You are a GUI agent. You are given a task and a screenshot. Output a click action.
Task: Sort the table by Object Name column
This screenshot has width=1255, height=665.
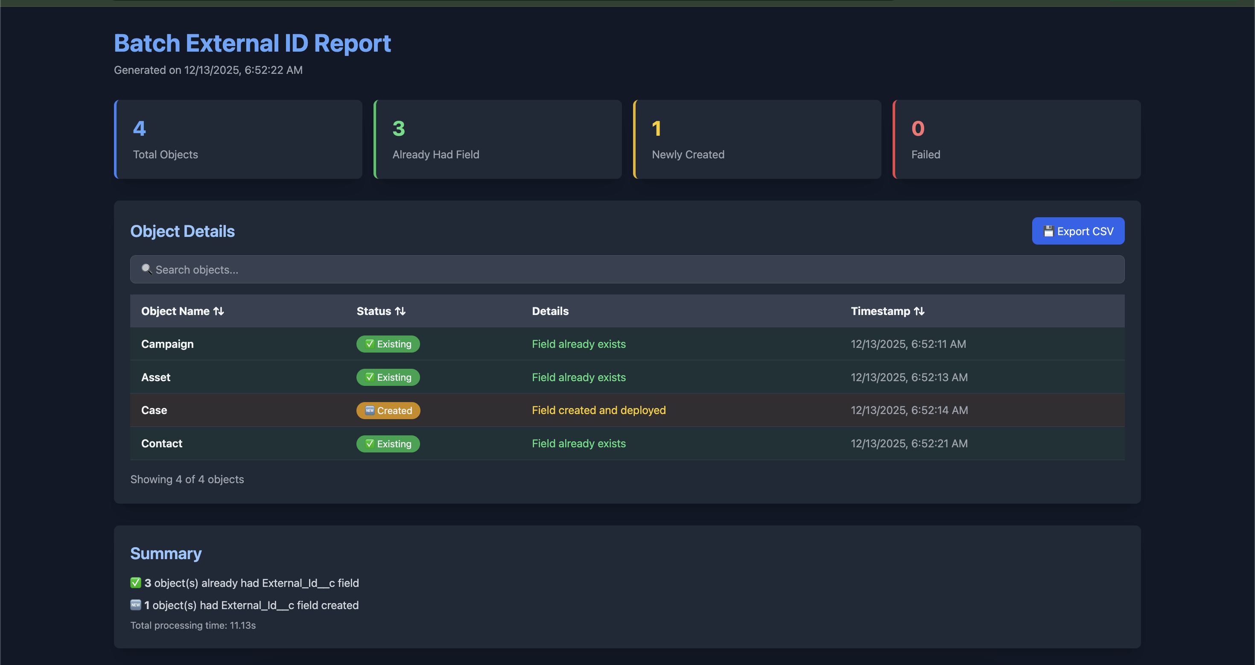click(182, 311)
